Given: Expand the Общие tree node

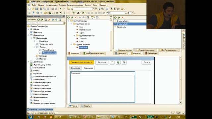Looking at the screenshot, I should pyautogui.click(x=28, y=29).
